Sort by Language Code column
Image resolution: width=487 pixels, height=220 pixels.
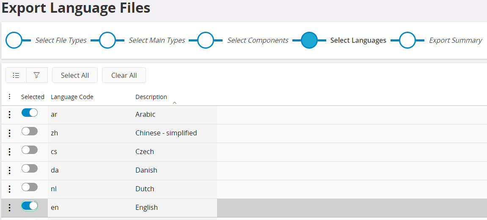click(72, 97)
